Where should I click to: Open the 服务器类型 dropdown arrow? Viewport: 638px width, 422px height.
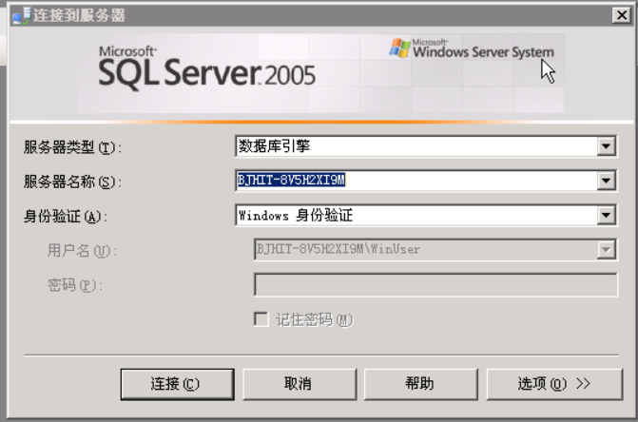[606, 146]
